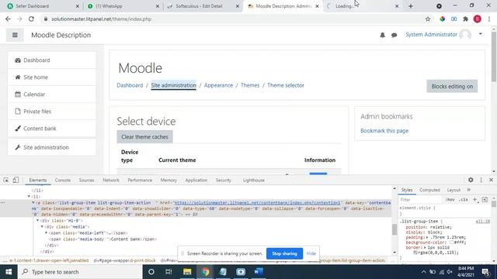
Task: Open the Network tab in DevTools
Action: 111,180
